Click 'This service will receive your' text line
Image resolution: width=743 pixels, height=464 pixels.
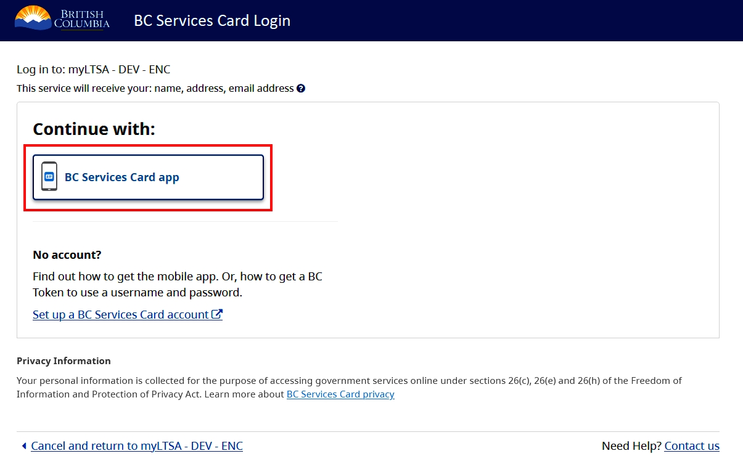[x=155, y=88]
